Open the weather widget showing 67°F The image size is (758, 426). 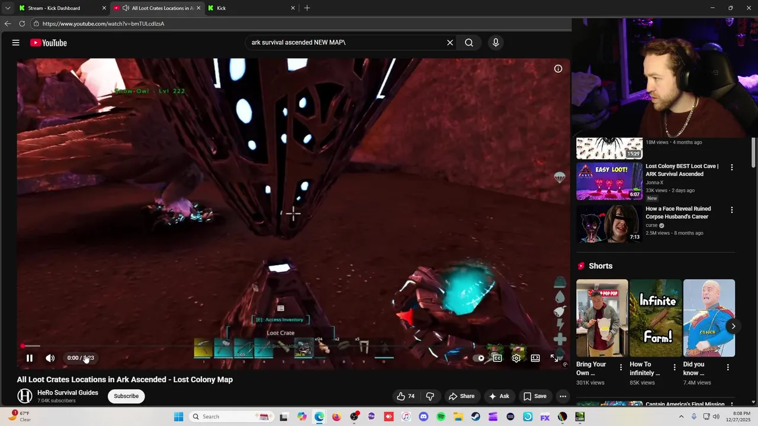(x=20, y=417)
